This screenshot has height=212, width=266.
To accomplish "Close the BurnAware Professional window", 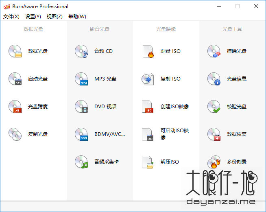I will [256, 6].
